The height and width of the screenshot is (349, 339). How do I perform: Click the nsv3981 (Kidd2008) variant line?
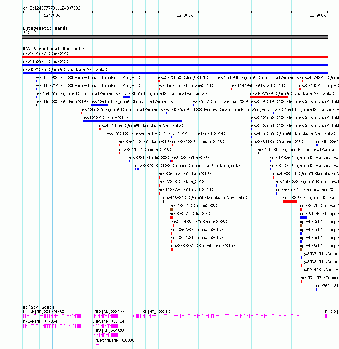coord(150,161)
